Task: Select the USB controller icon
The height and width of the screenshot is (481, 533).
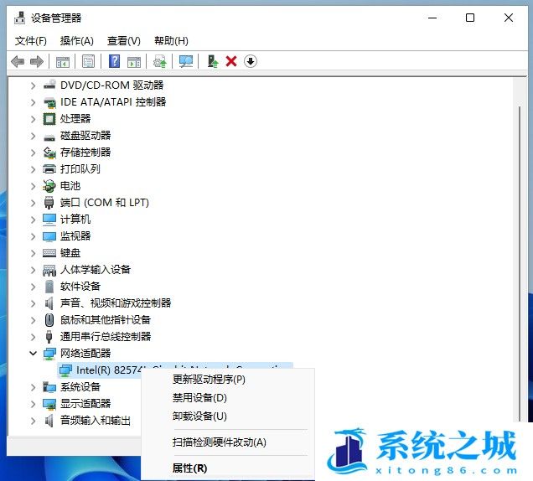Action: tap(49, 336)
